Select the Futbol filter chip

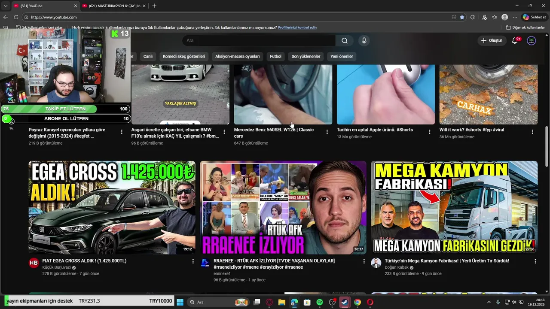275,56
